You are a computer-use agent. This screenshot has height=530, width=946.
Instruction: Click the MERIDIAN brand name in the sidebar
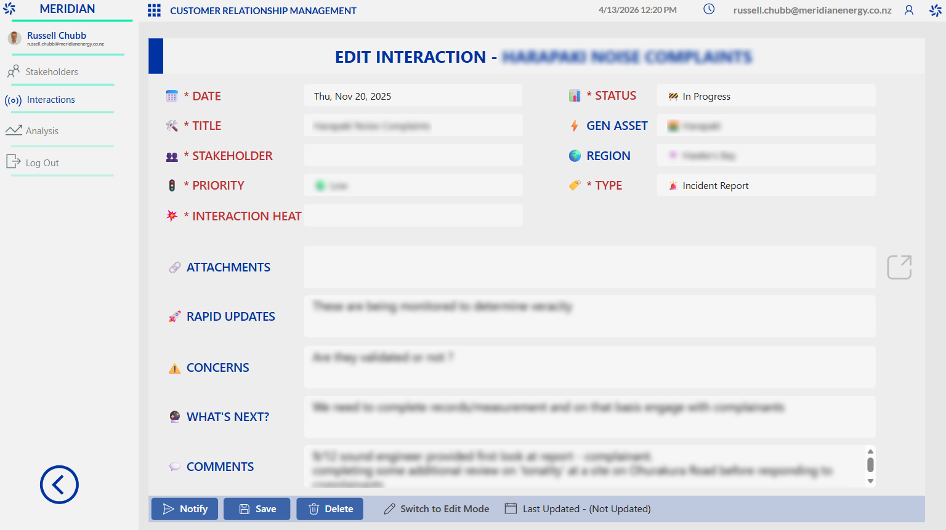pyautogui.click(x=68, y=9)
